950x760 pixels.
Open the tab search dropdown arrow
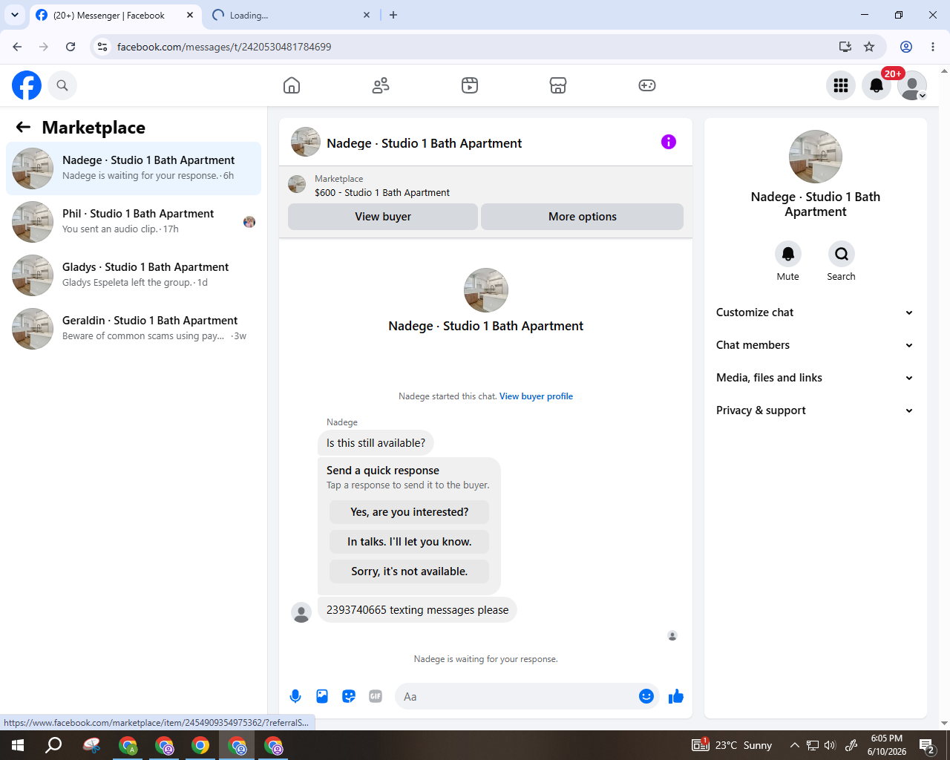coord(14,15)
